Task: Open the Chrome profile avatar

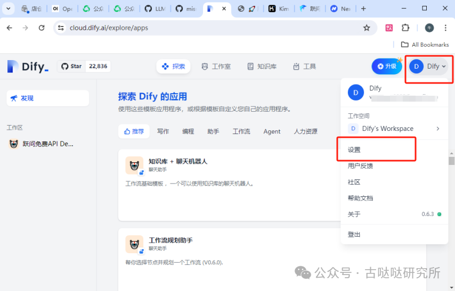Action: pos(429,28)
